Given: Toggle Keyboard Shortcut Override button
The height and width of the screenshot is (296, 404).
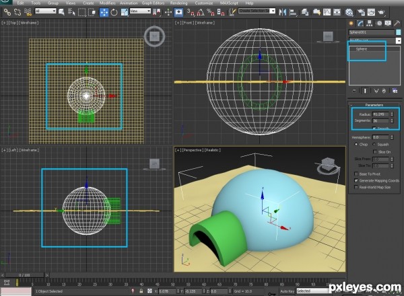Looking at the screenshot, I should click(178, 12).
